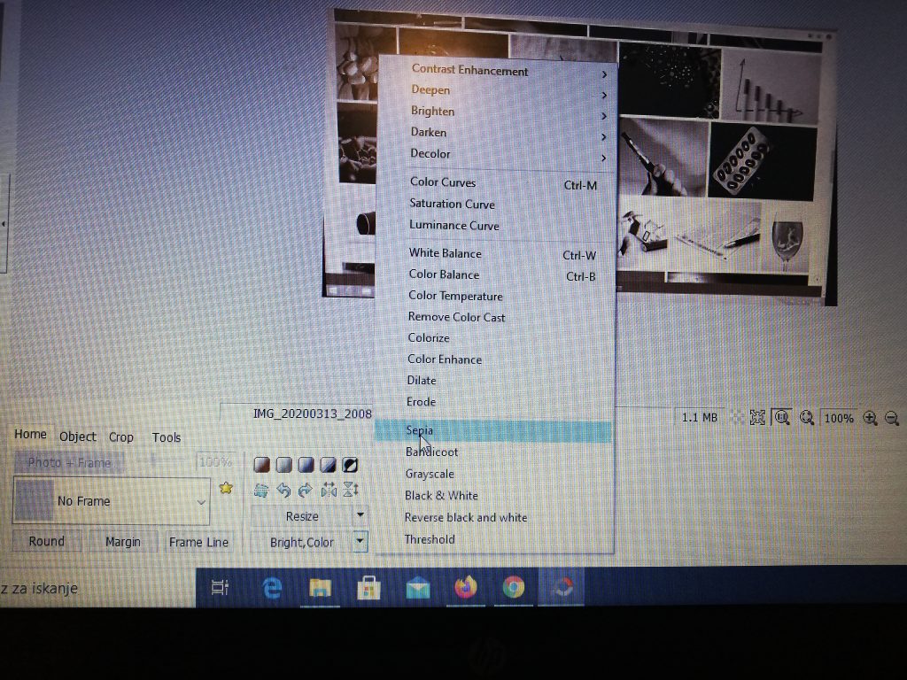Click the Margin button

123,542
